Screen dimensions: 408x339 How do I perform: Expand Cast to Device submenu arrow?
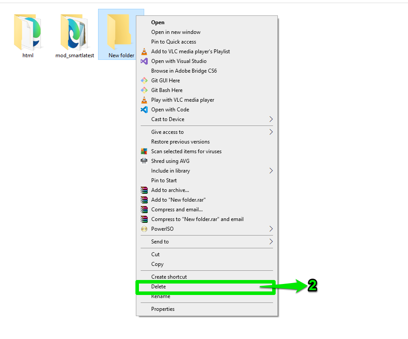point(271,119)
